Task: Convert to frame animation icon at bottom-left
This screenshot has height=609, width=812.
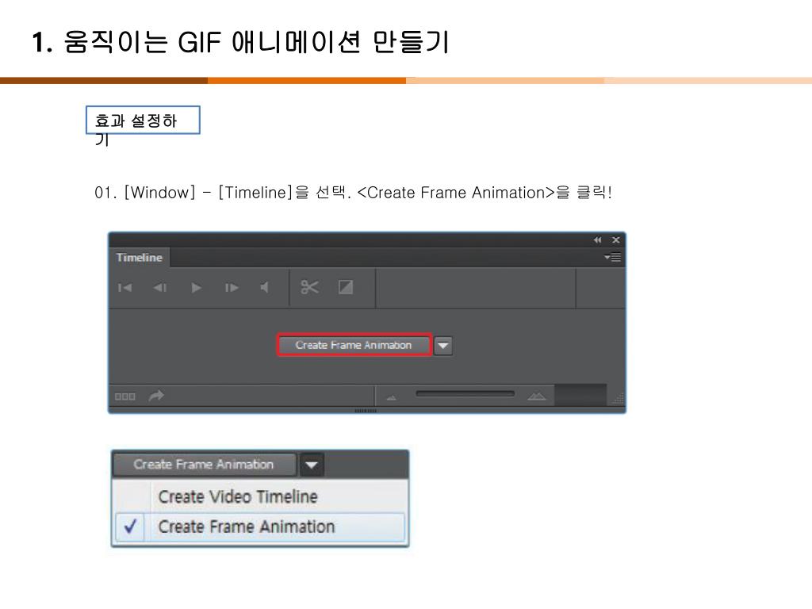Action: pyautogui.click(x=124, y=396)
